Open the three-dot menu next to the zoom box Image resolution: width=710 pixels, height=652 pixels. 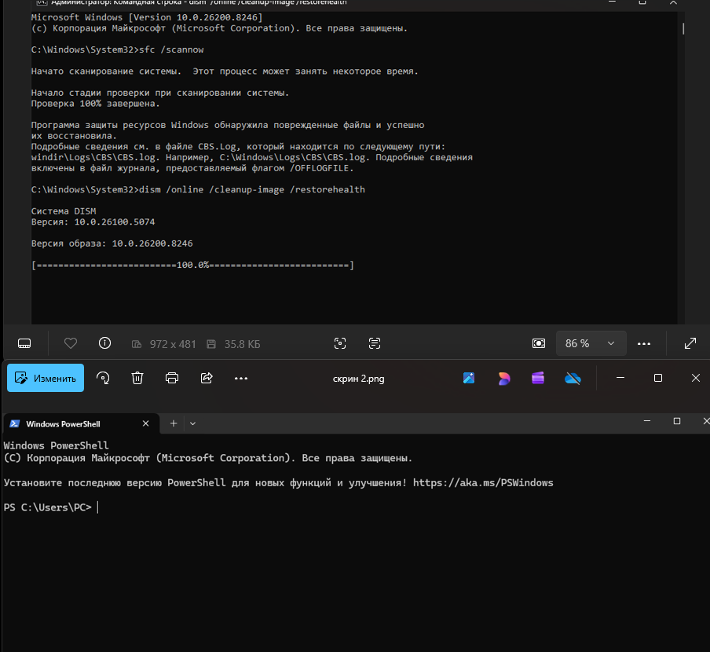644,344
